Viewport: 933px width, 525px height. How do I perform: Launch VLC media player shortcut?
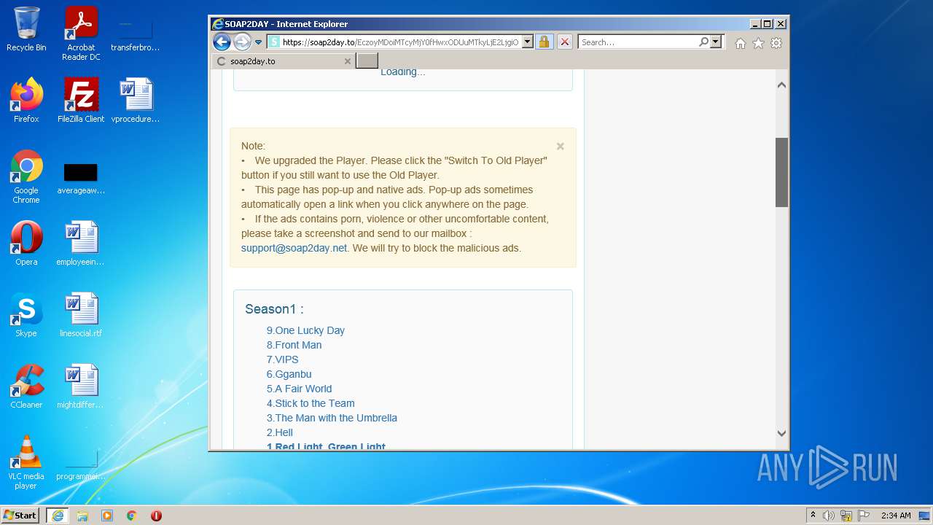pyautogui.click(x=26, y=462)
